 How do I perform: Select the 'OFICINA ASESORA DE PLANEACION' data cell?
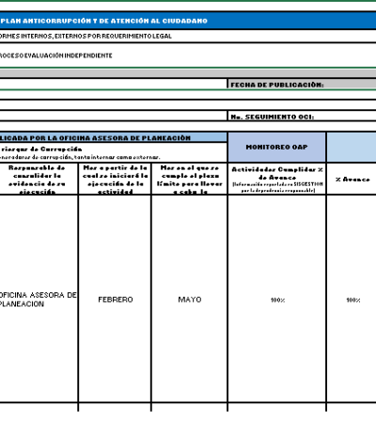[x=38, y=299]
